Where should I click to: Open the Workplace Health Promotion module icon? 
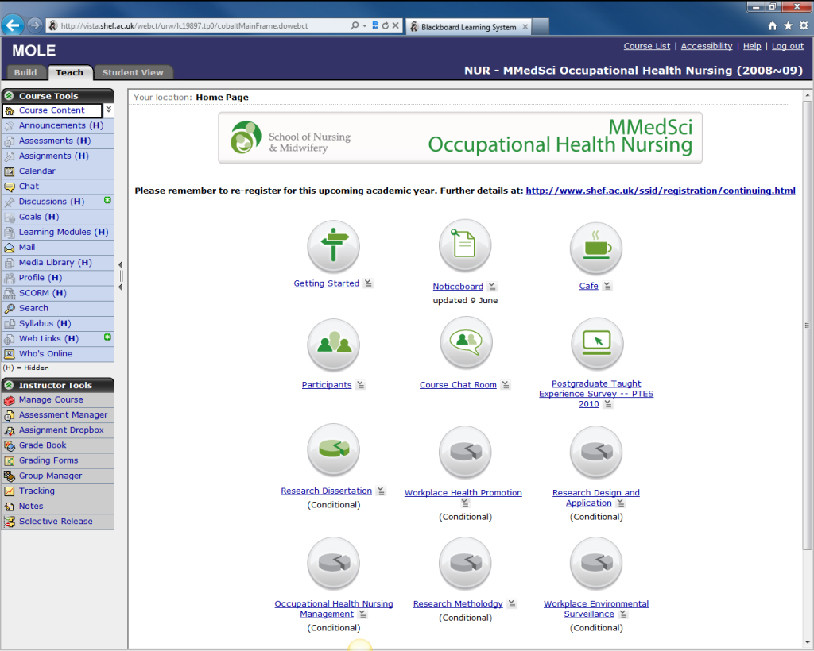(x=465, y=452)
